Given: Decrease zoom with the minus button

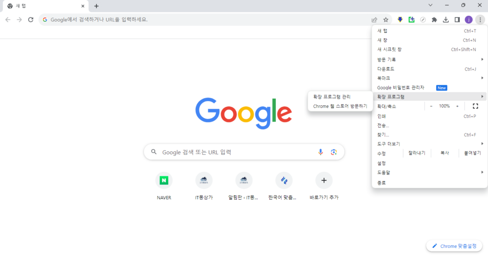Looking at the screenshot, I should [x=431, y=106].
